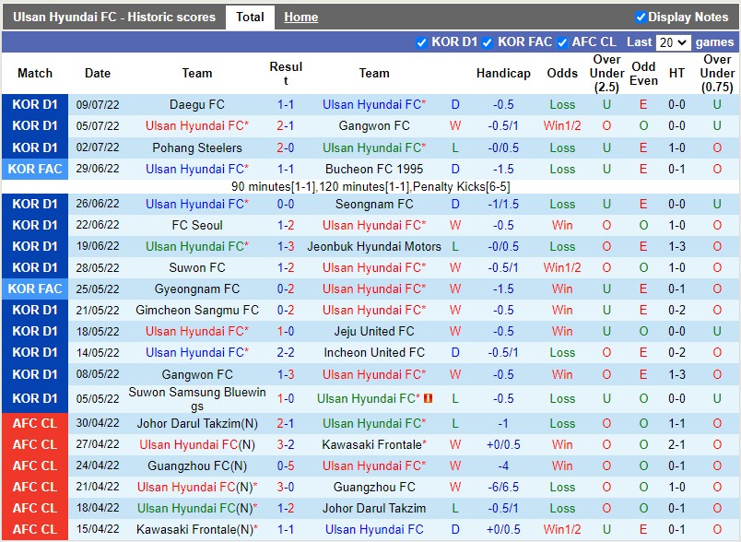741x542 pixels.
Task: Click the red card icon beside Ulsan Hyundai FC
Action: [x=429, y=398]
